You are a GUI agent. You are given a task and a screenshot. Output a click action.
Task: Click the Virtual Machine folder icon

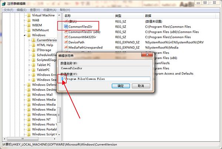[29, 15]
